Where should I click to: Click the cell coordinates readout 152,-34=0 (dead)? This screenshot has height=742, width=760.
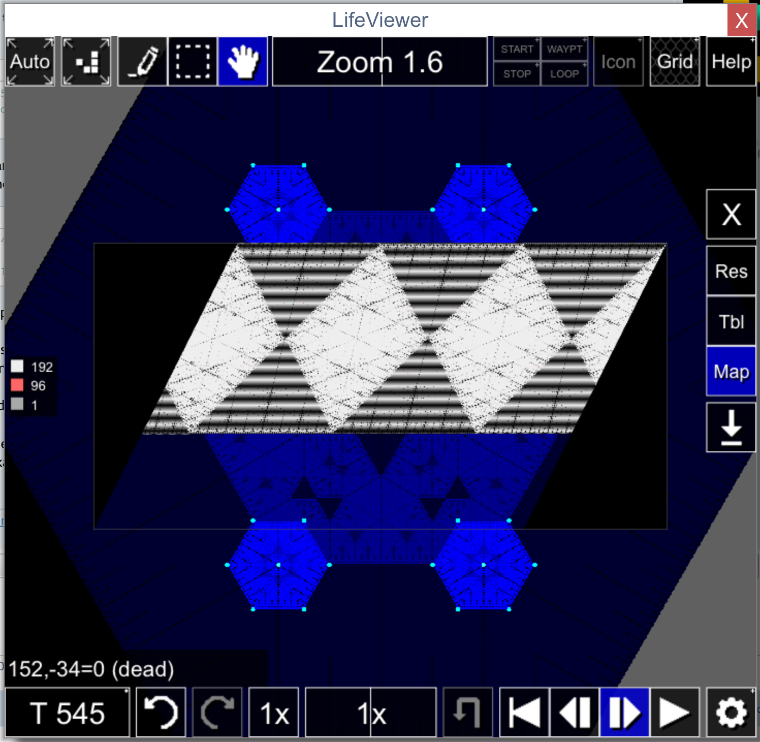coord(91,669)
